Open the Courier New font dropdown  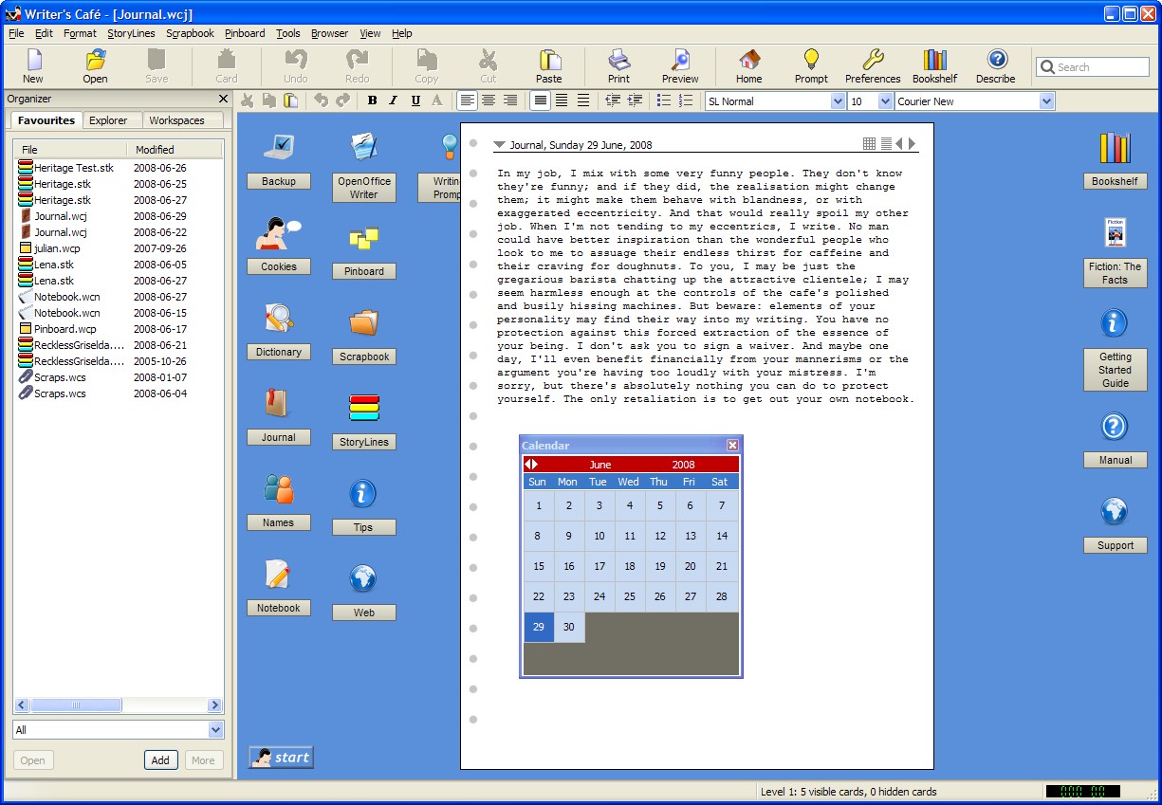1045,100
